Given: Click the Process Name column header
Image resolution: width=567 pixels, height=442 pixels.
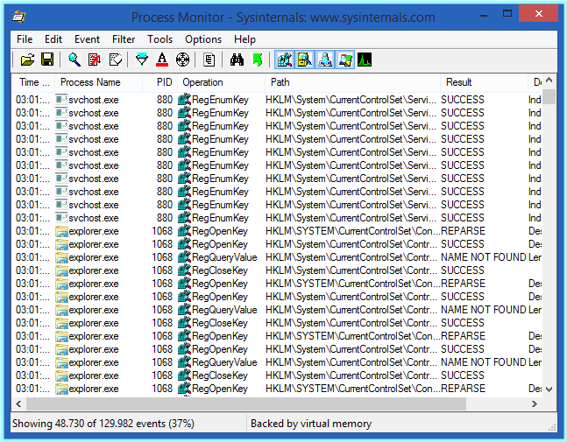Looking at the screenshot, I should click(x=98, y=82).
